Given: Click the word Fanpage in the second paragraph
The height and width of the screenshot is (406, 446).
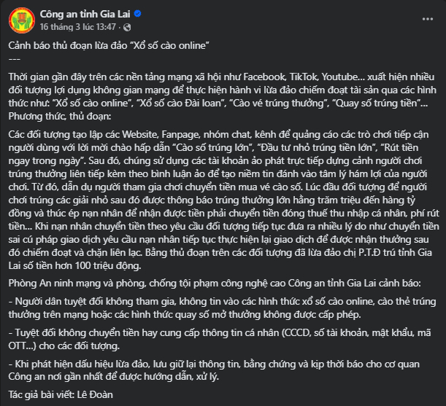Looking at the screenshot, I should coord(188,136).
